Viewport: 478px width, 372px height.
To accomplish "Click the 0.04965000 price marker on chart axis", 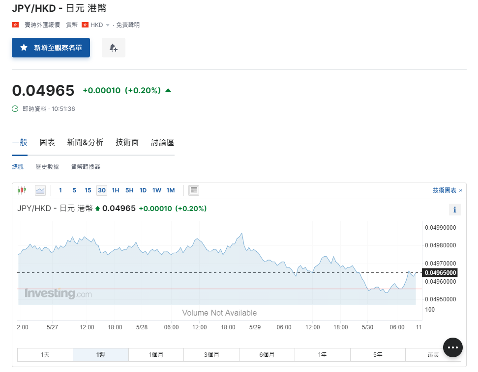I will coord(441,272).
